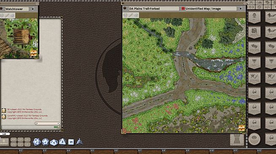Toggle the DIS modifier button

(14, 144)
